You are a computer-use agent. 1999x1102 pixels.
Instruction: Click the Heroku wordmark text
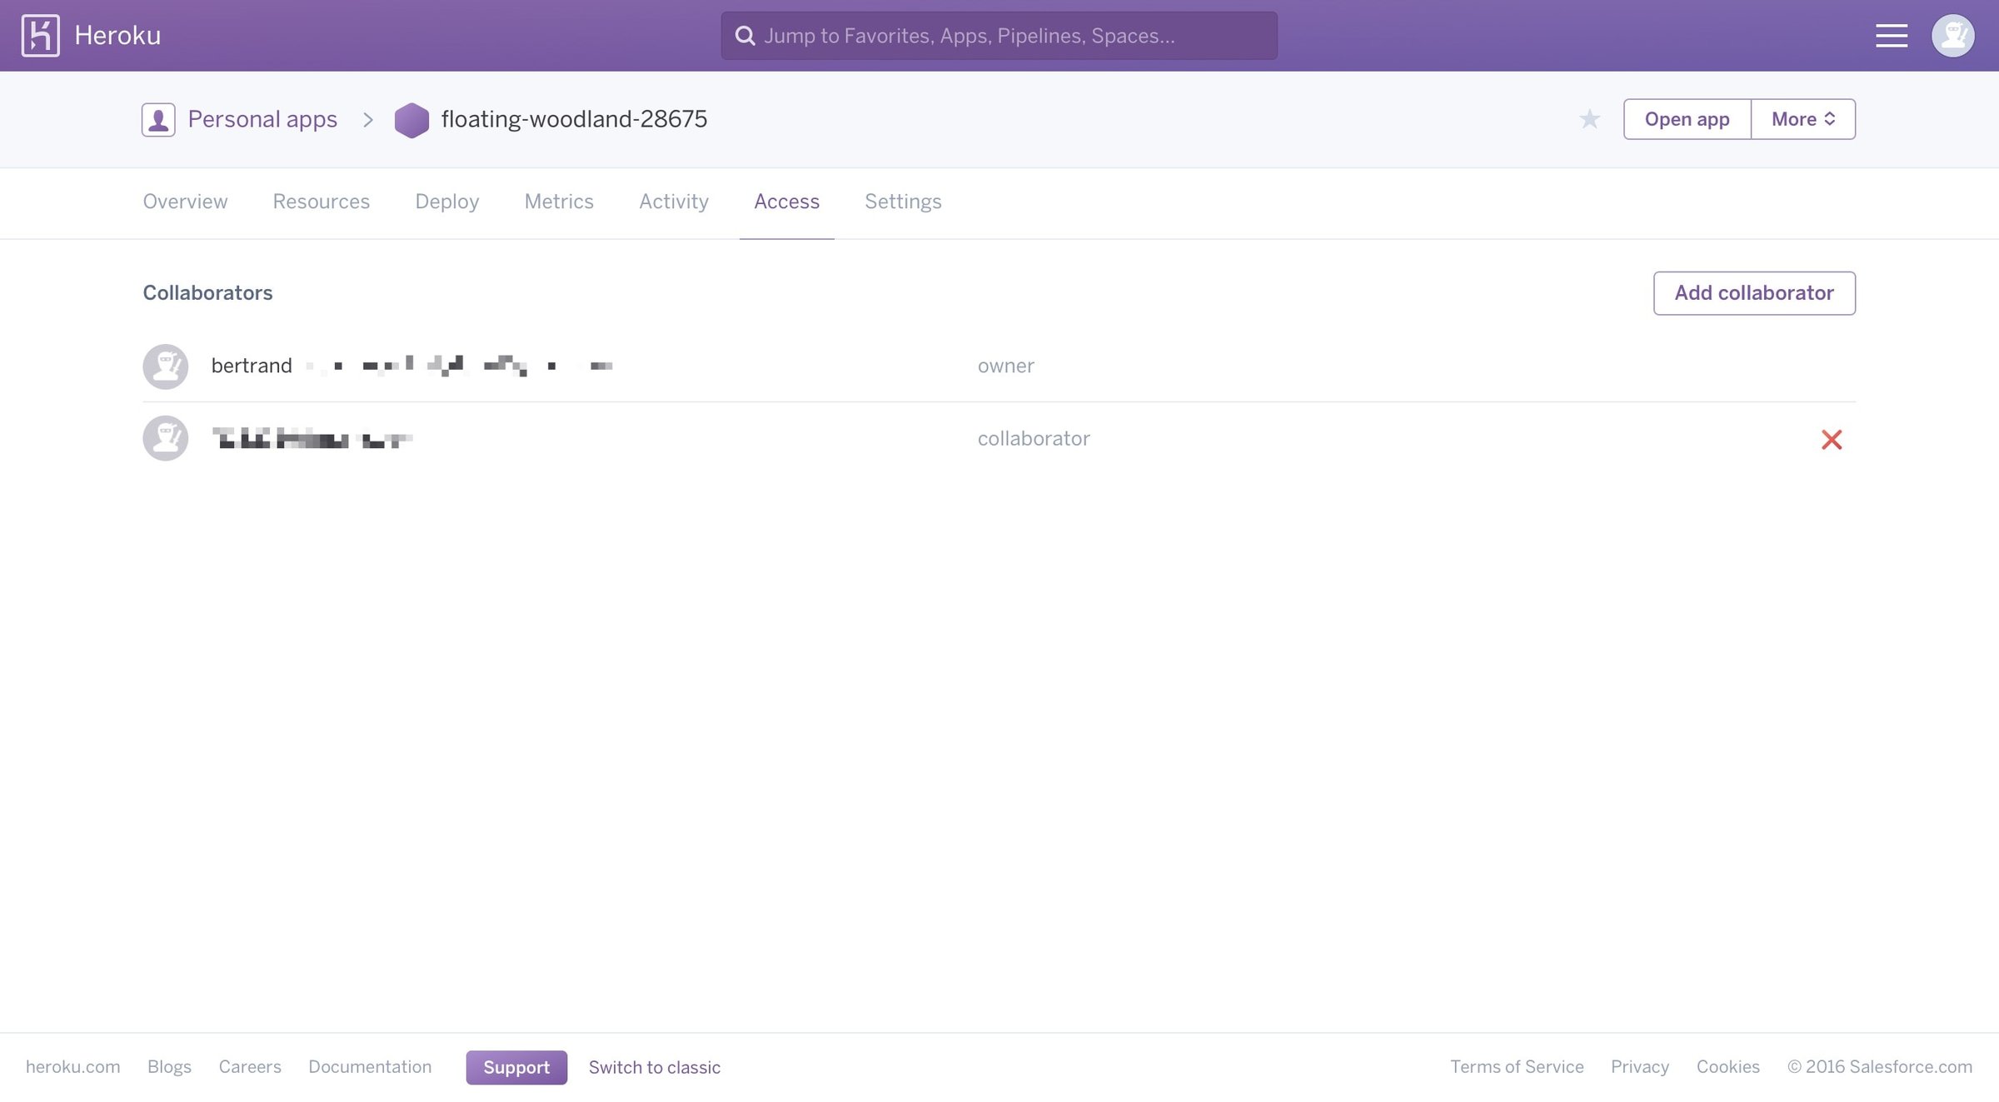(117, 36)
